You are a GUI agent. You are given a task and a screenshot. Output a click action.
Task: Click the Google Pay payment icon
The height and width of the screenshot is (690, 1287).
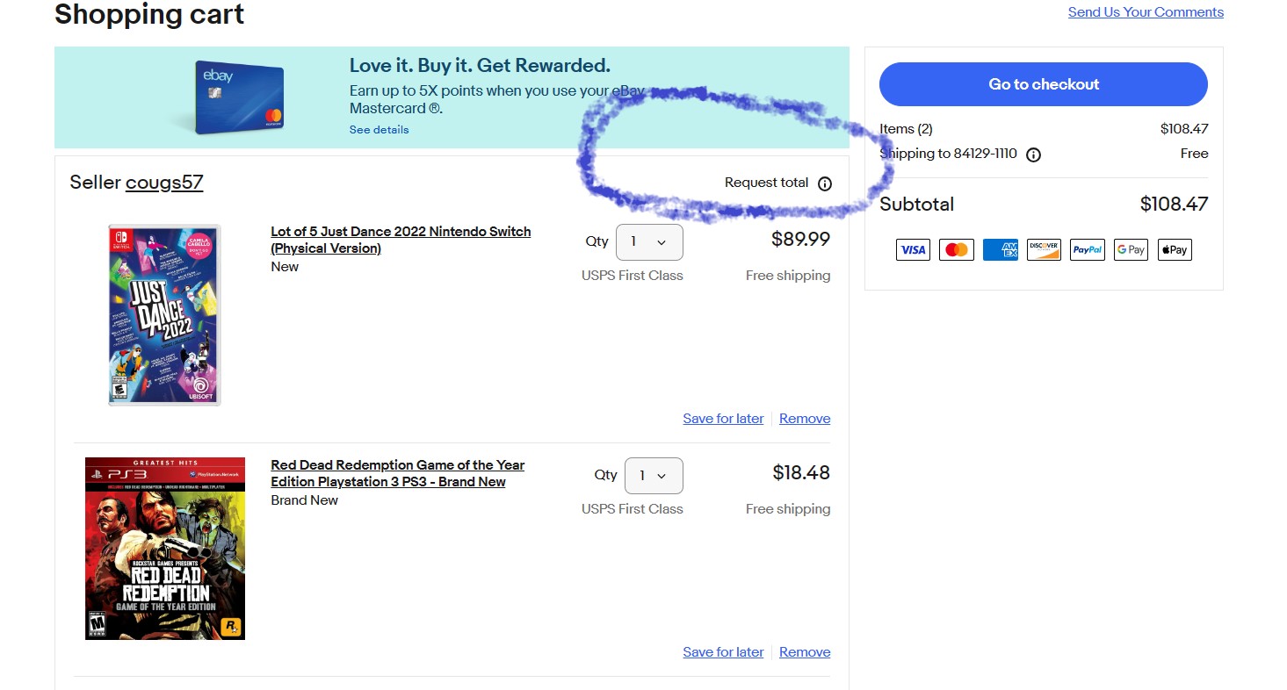pos(1131,250)
